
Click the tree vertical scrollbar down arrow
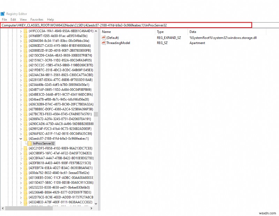point(96,203)
